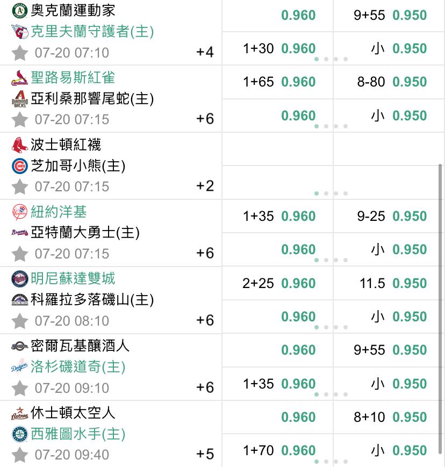The image size is (445, 467).
Task: Click the Minnesota Twins logo
Action: click(19, 279)
